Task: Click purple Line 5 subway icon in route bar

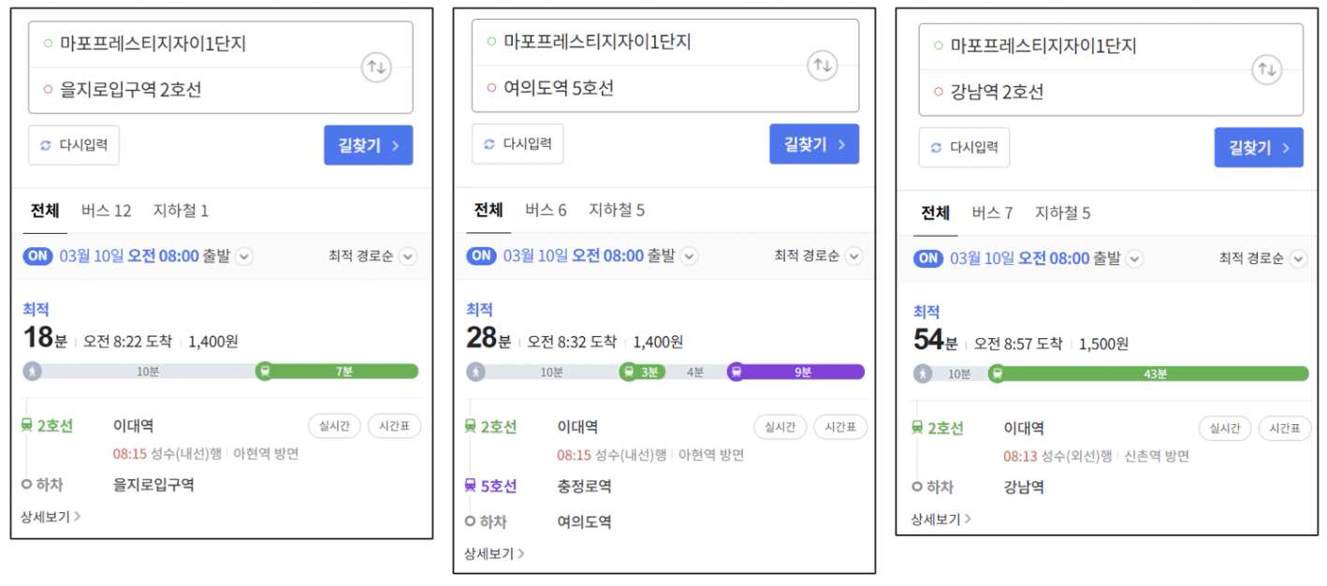Action: pos(736,372)
